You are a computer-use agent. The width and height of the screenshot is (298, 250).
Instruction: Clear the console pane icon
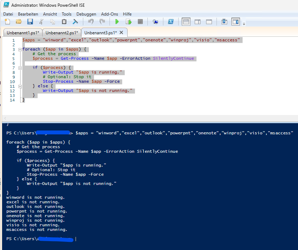[x=75, y=22]
